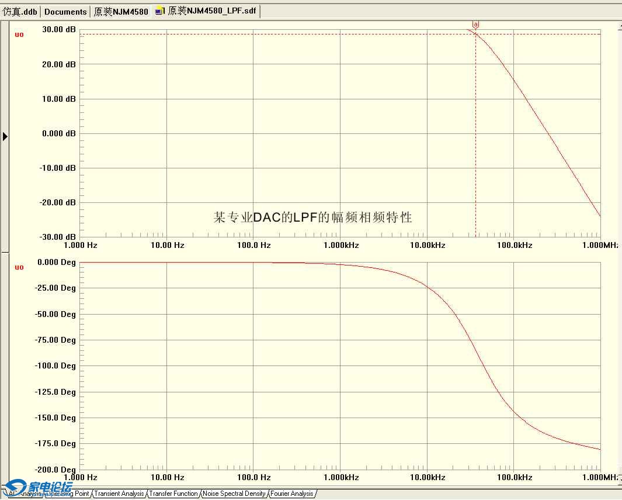The width and height of the screenshot is (622, 500).
Task: View the Noise Spectral Density tab
Action: (x=233, y=494)
